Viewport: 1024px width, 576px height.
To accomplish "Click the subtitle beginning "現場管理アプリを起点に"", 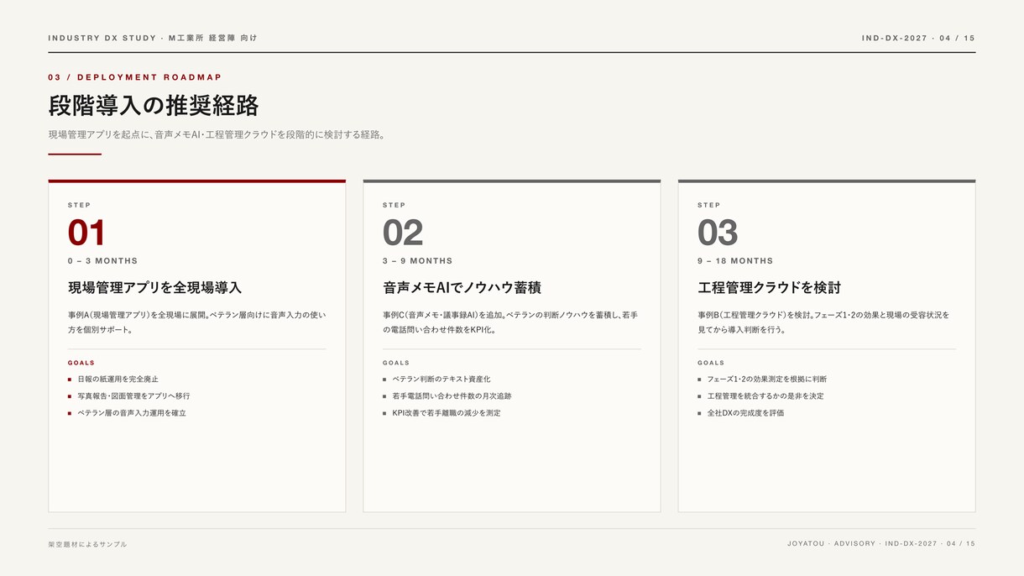I will coord(217,134).
